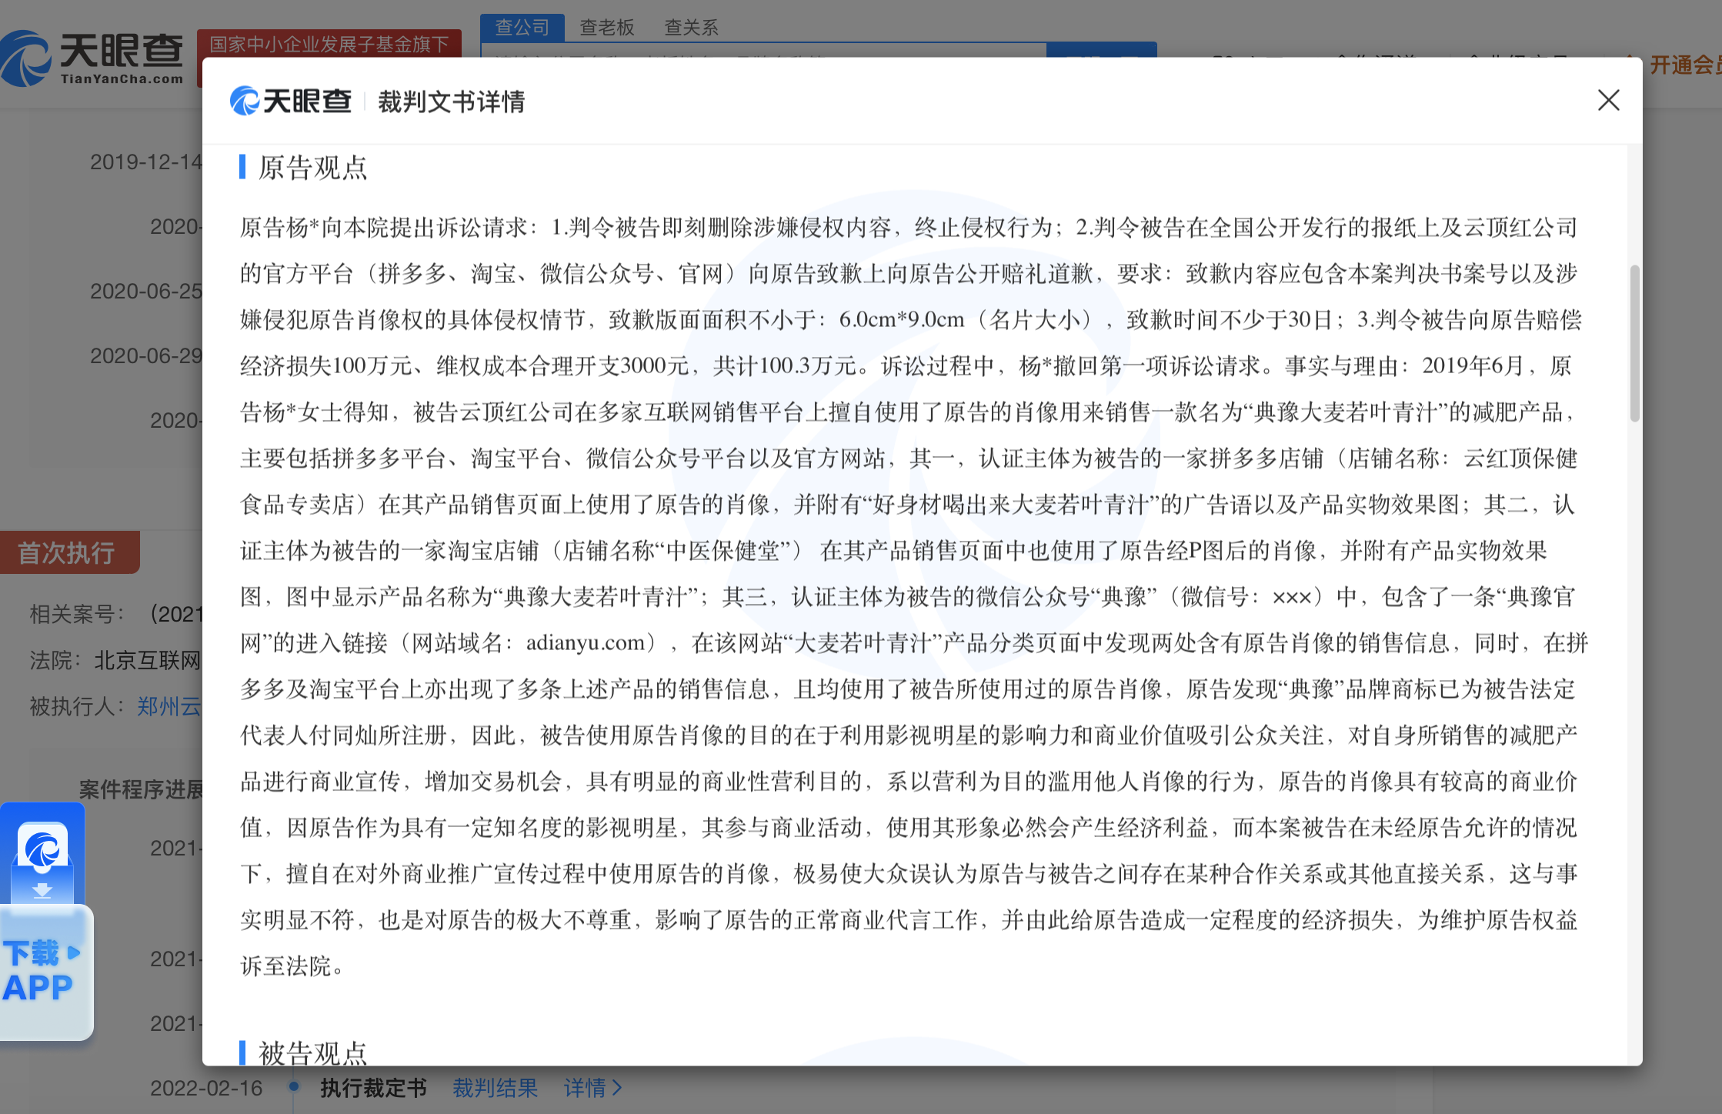Click the 被告观点 section heading
Viewport: 1722px width, 1114px height.
point(312,1052)
